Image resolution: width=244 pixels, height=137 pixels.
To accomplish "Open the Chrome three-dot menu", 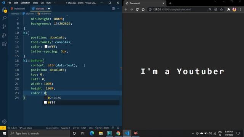I will pos(240,10).
